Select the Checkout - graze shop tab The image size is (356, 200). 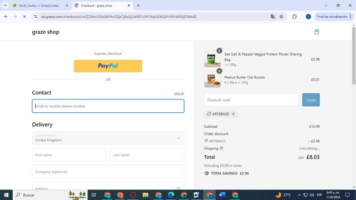pyautogui.click(x=96, y=6)
